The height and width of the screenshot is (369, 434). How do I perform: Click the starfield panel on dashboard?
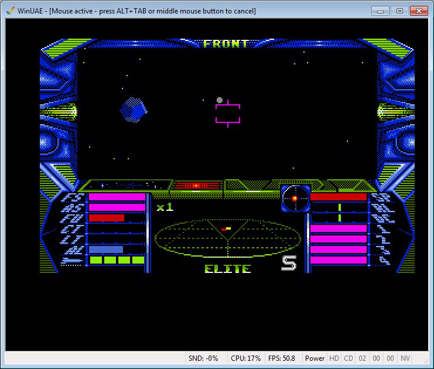pos(127,185)
